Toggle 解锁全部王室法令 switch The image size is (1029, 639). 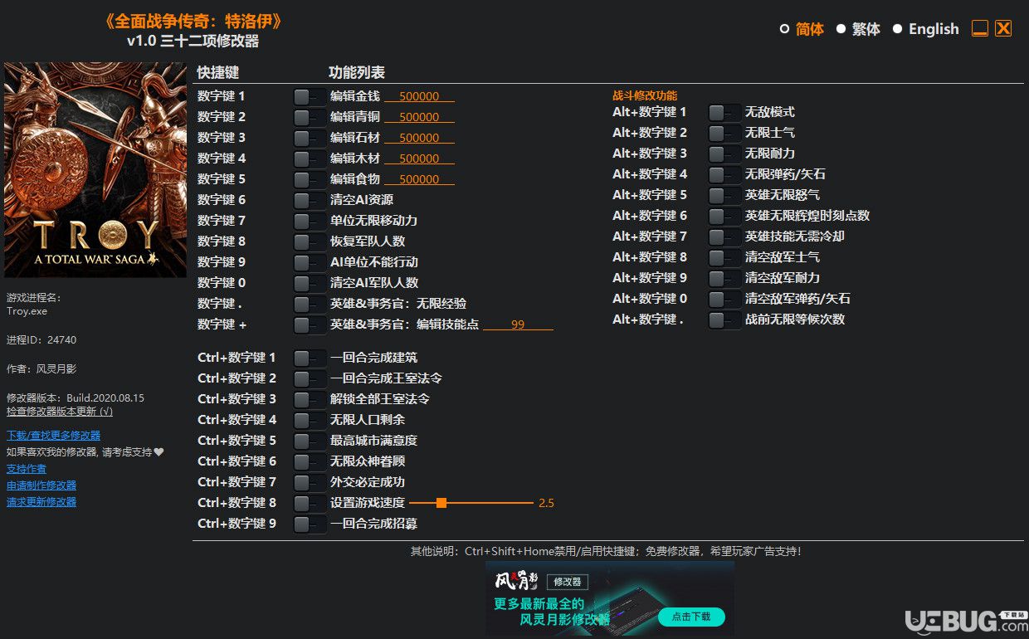coord(310,399)
